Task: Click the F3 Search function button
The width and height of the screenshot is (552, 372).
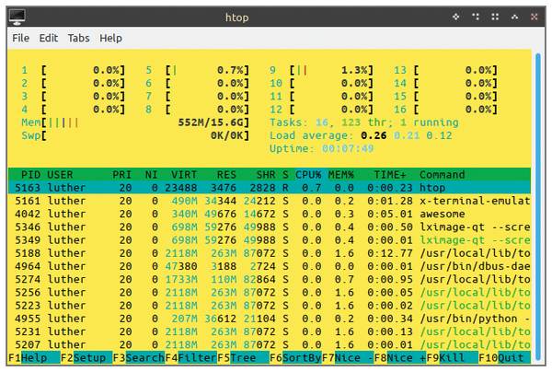Action: click(139, 357)
